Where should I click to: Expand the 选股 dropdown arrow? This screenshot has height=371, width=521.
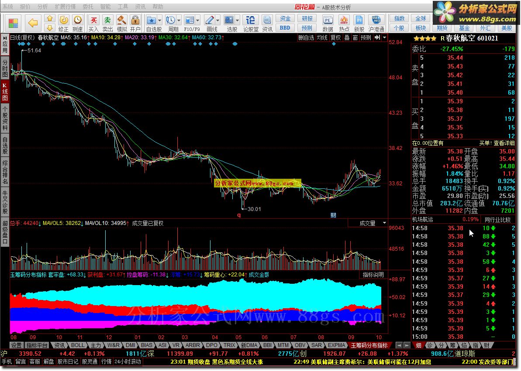(237, 20)
